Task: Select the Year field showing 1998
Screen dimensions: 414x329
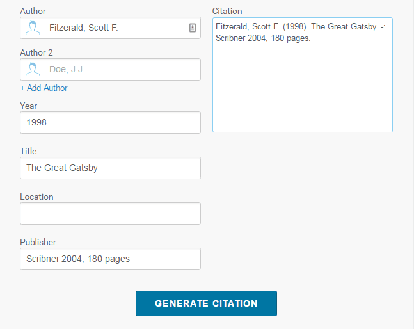Action: (x=110, y=122)
